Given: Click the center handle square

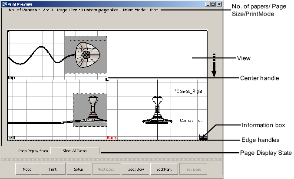Looking at the screenshot, I should tap(107, 80).
